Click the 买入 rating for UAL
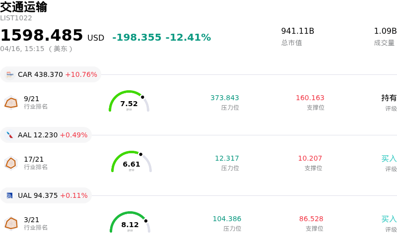Viewport: 397px width, 242px height. [x=389, y=219]
